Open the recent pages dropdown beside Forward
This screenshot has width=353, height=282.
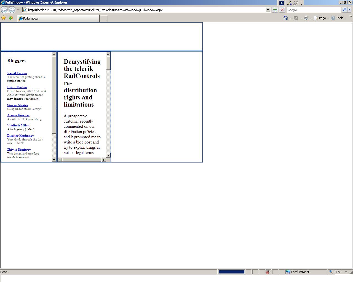pos(18,10)
